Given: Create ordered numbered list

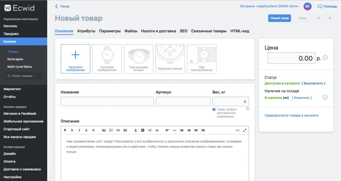Looking at the screenshot, I should click(x=189, y=130).
